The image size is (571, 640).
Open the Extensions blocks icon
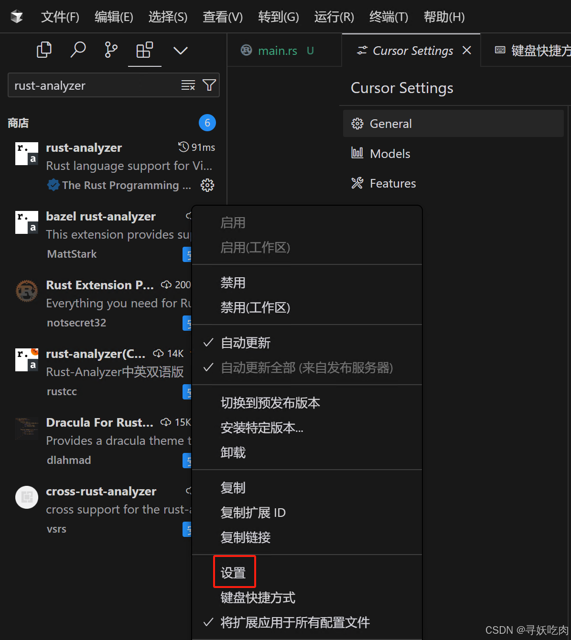point(145,50)
